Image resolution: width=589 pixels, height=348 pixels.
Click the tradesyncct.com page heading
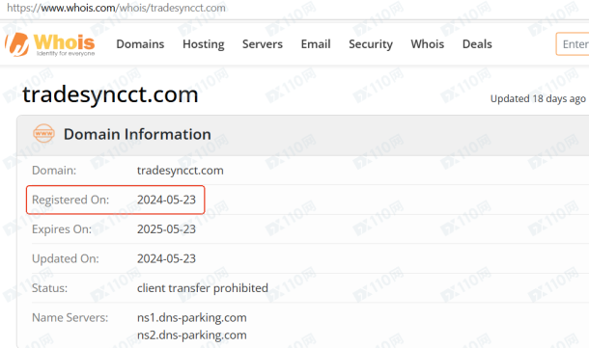point(110,94)
